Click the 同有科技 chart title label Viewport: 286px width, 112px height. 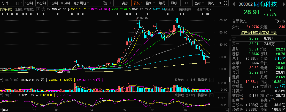pyautogui.click(x=6, y=10)
